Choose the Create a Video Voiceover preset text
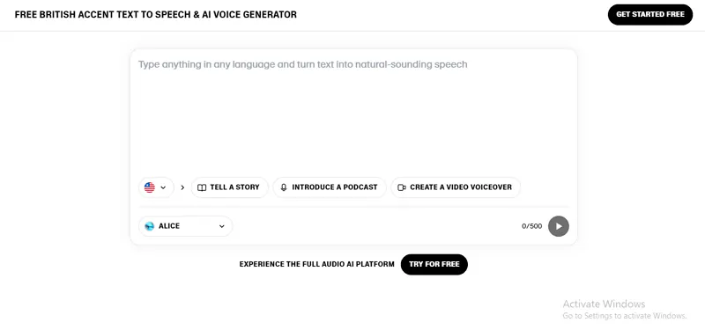This screenshot has width=705, height=330. click(x=461, y=187)
